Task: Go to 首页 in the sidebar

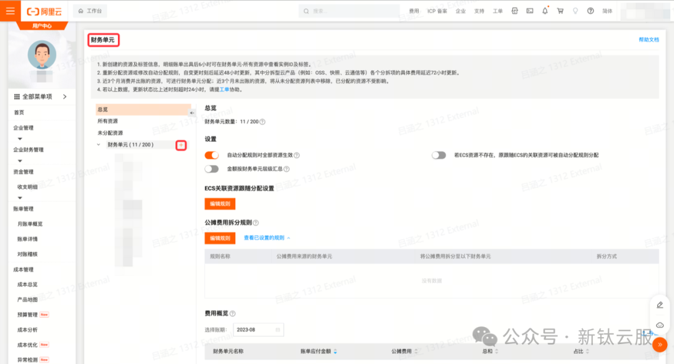Action: [x=19, y=112]
